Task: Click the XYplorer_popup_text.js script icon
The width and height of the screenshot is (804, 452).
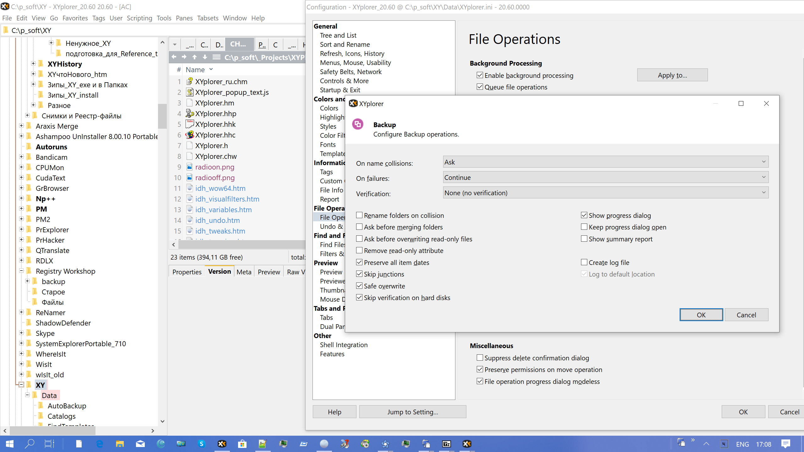Action: click(x=189, y=92)
